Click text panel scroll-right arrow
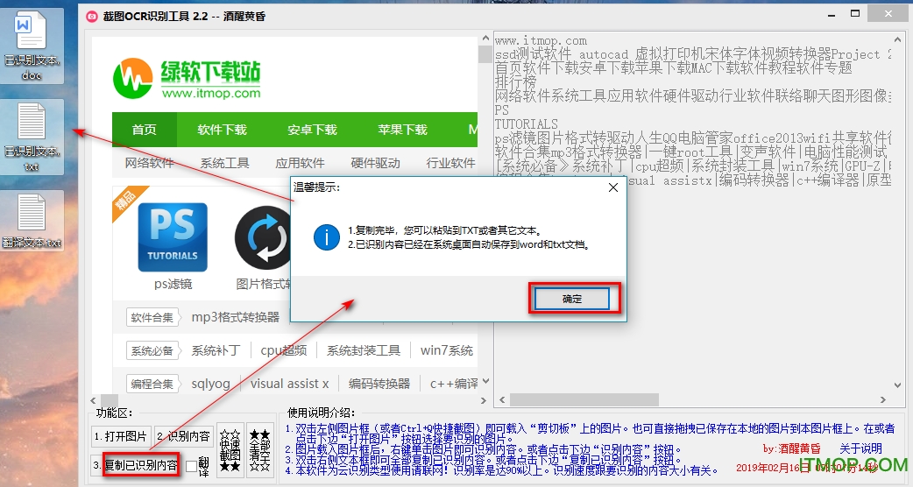This screenshot has height=487, width=913. (x=883, y=399)
